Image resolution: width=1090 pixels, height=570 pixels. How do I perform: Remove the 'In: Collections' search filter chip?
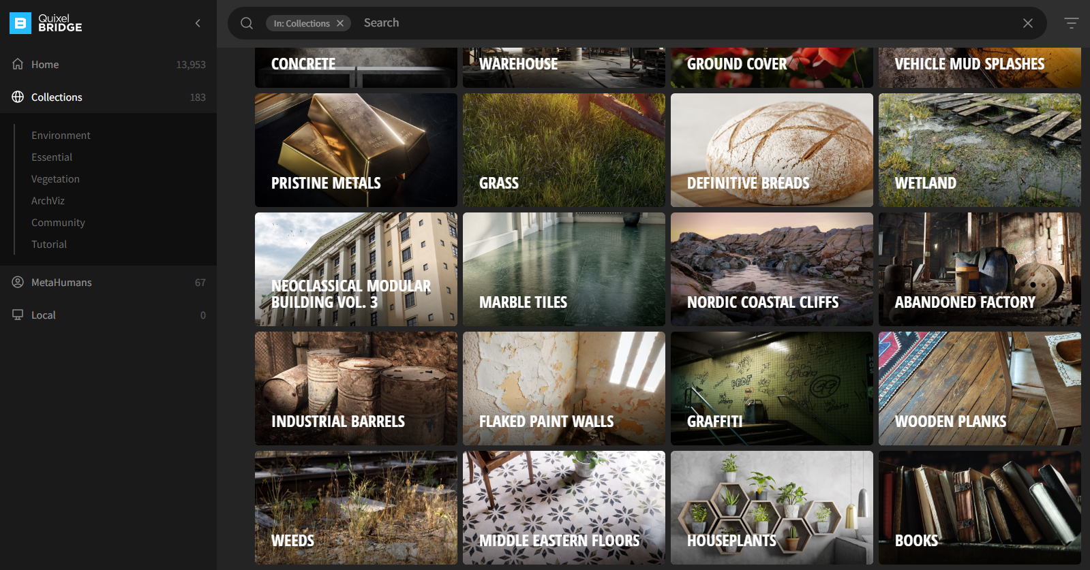pyautogui.click(x=340, y=23)
